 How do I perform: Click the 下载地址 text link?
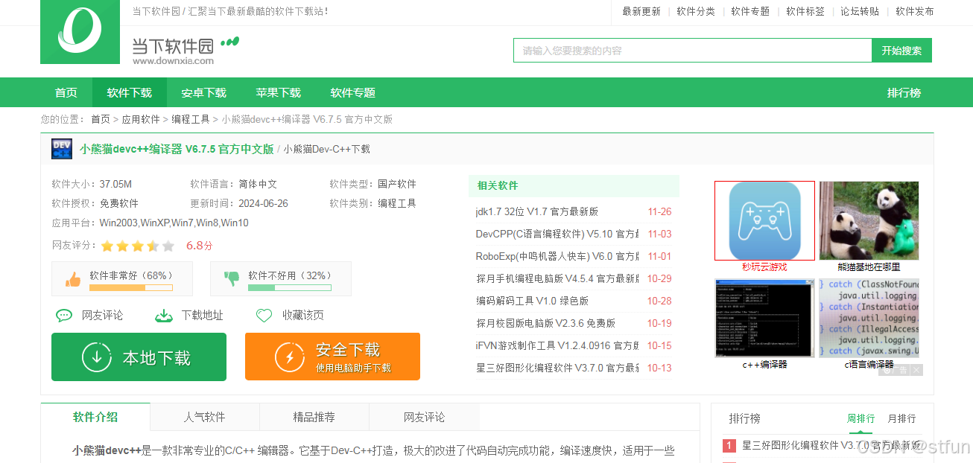pos(202,316)
